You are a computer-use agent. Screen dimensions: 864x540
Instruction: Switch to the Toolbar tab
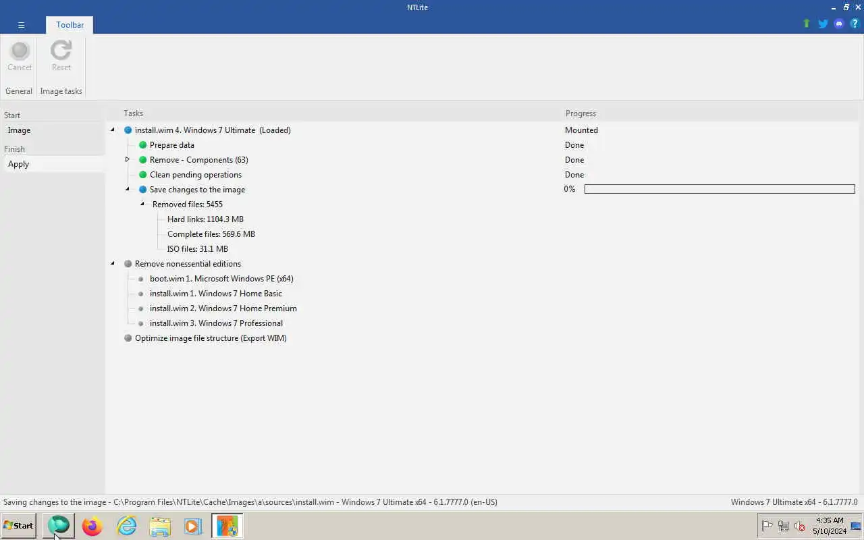tap(70, 25)
